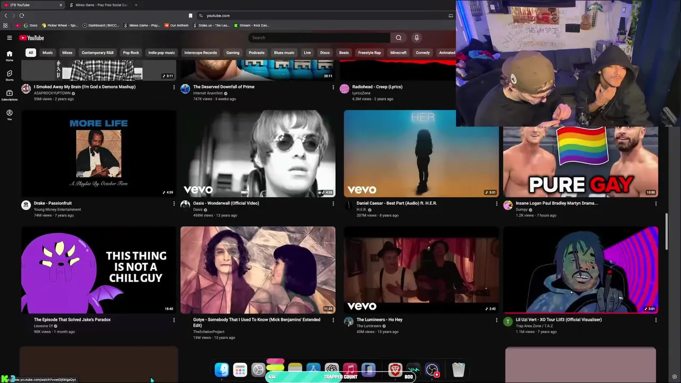Open the THIS THING IS NOT A CHILL GUY thumbnail
The height and width of the screenshot is (383, 681).
point(99,270)
